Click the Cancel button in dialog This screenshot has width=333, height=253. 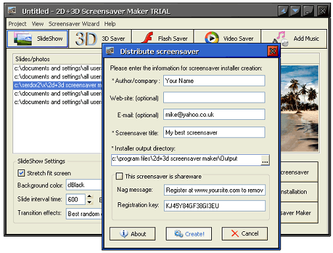click(245, 234)
